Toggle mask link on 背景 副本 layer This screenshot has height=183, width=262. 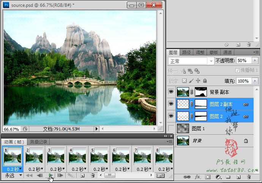pyautogui.click(x=192, y=92)
